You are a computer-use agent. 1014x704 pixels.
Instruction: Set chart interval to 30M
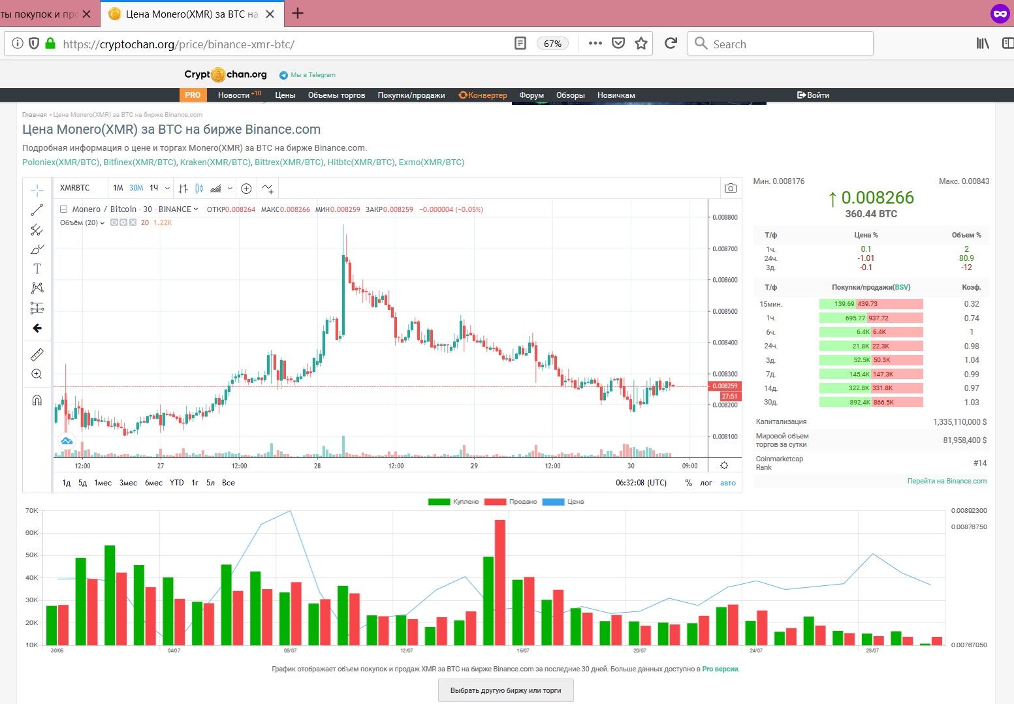point(136,188)
